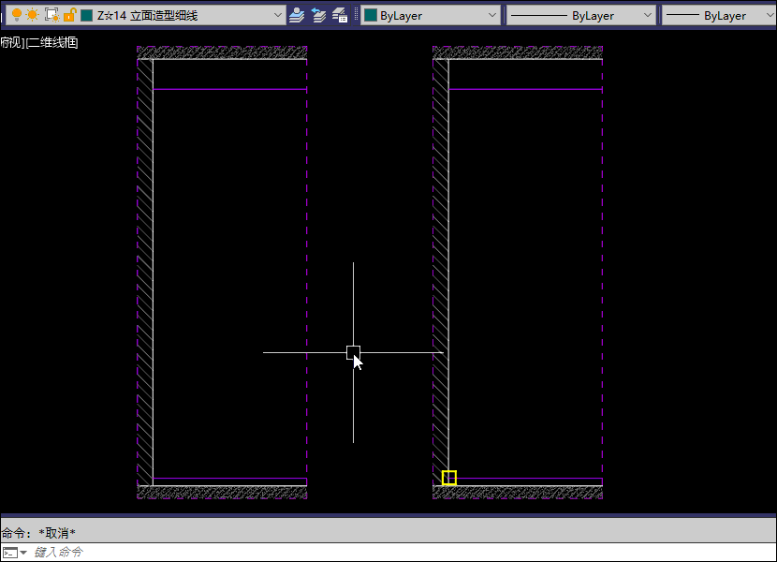Click the viewport view label 俯视
This screenshot has width=777, height=562.
tap(9, 41)
